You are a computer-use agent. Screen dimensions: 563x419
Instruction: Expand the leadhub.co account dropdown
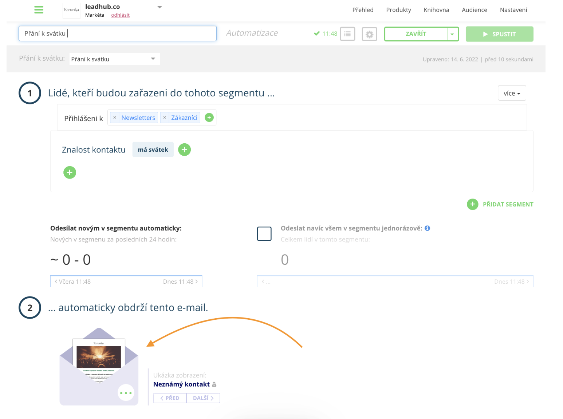click(160, 7)
